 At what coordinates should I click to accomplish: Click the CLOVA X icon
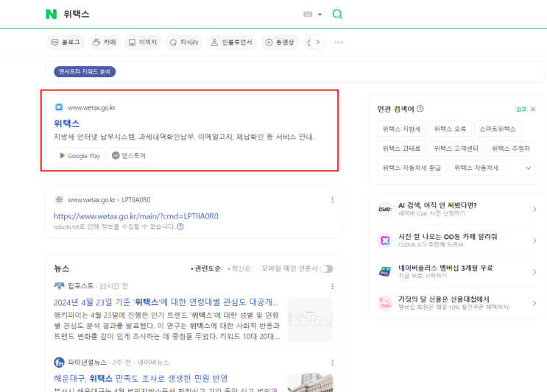pyautogui.click(x=385, y=240)
